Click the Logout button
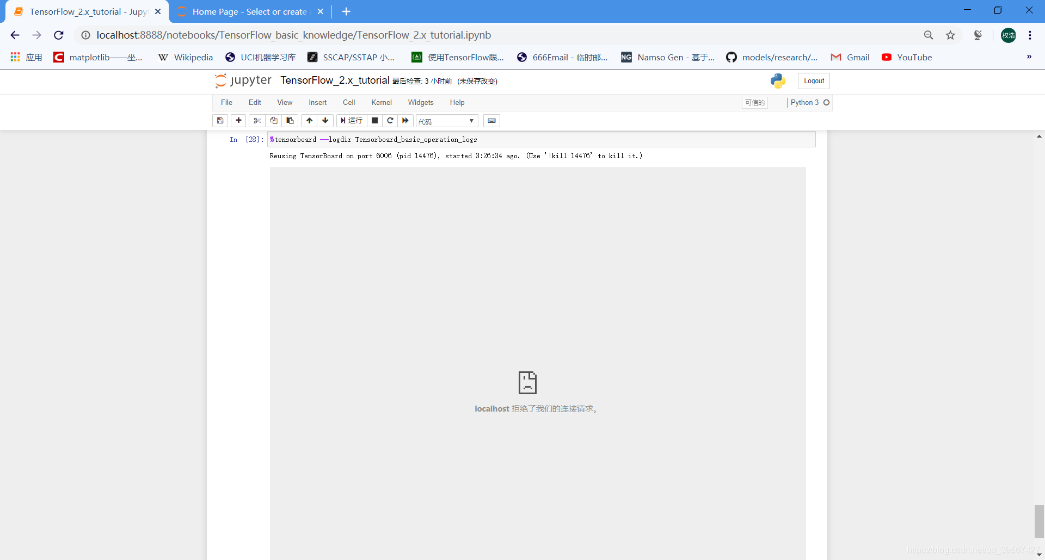Viewport: 1045px width, 560px height. pos(814,81)
